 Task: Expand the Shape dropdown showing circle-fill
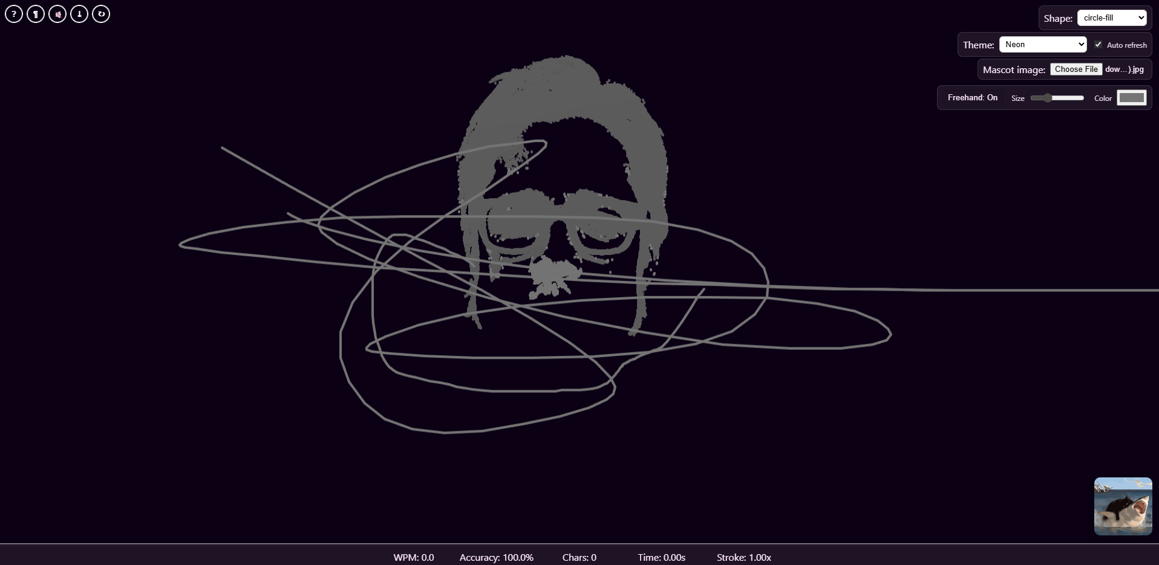pyautogui.click(x=1111, y=18)
